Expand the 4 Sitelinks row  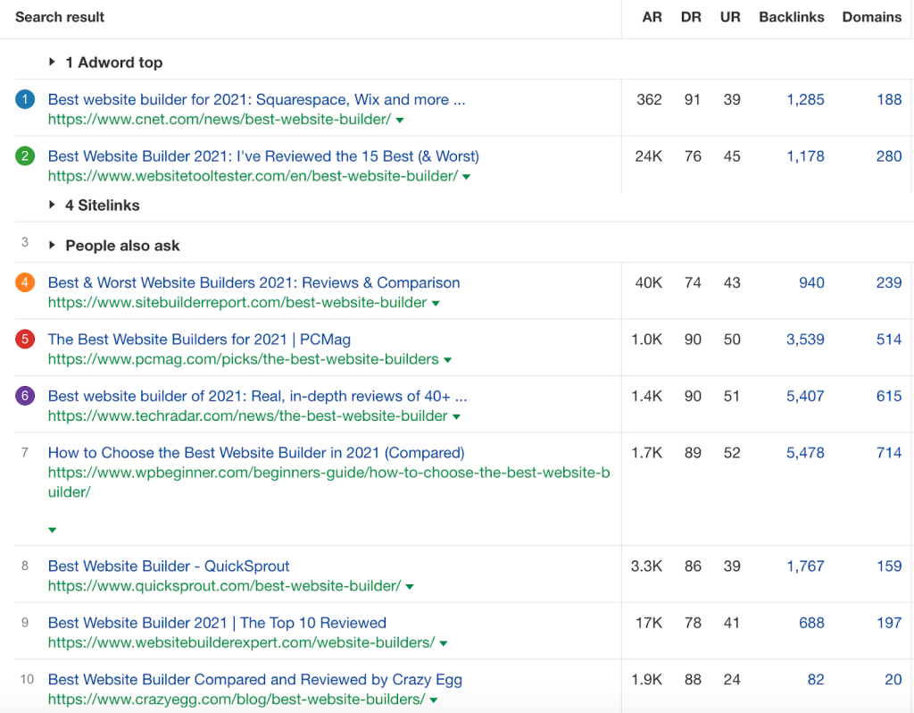pos(52,205)
